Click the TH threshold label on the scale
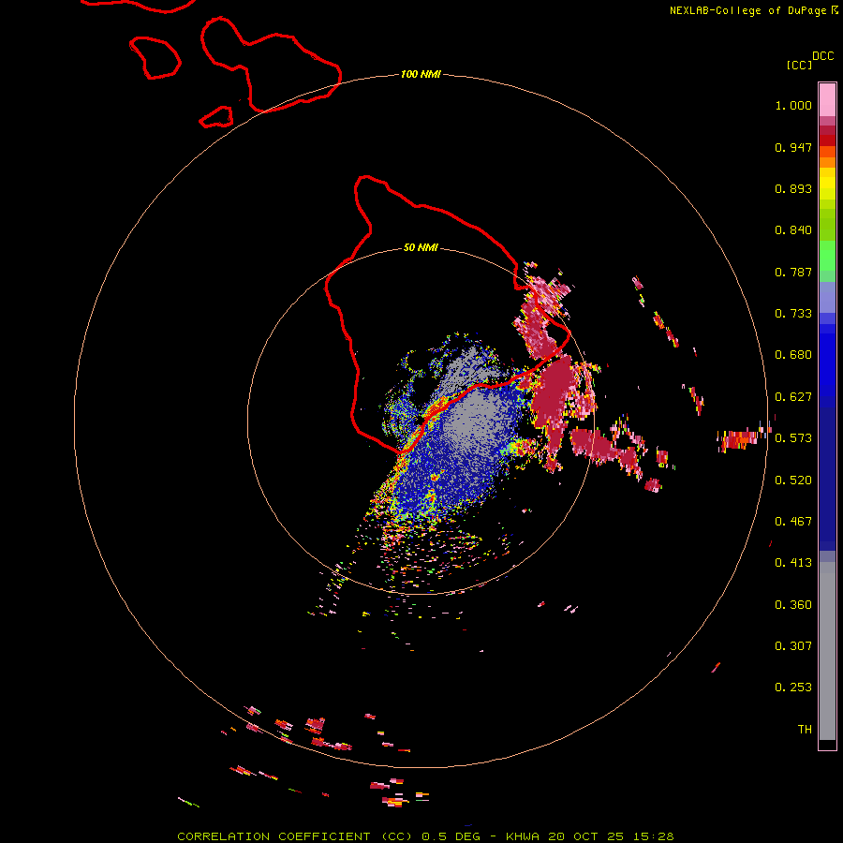 tap(805, 730)
